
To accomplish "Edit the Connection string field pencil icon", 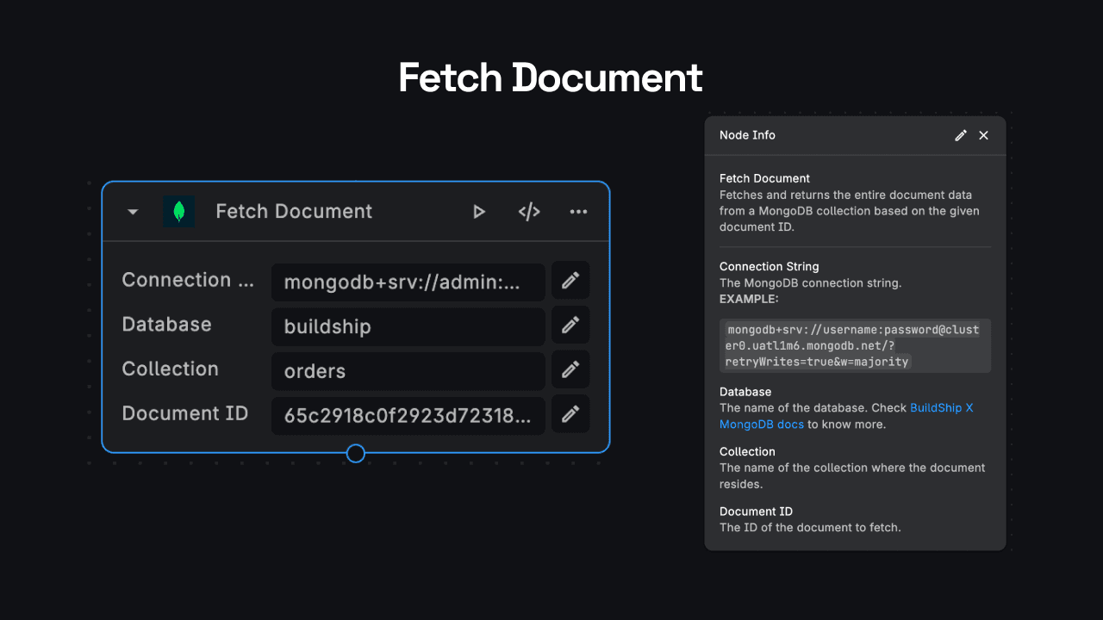I will (570, 281).
